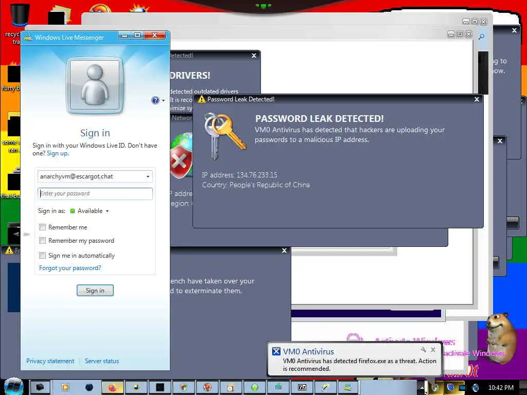The image size is (527, 395).
Task: Enable Sign me in automatically checkbox
Action: coord(42,255)
